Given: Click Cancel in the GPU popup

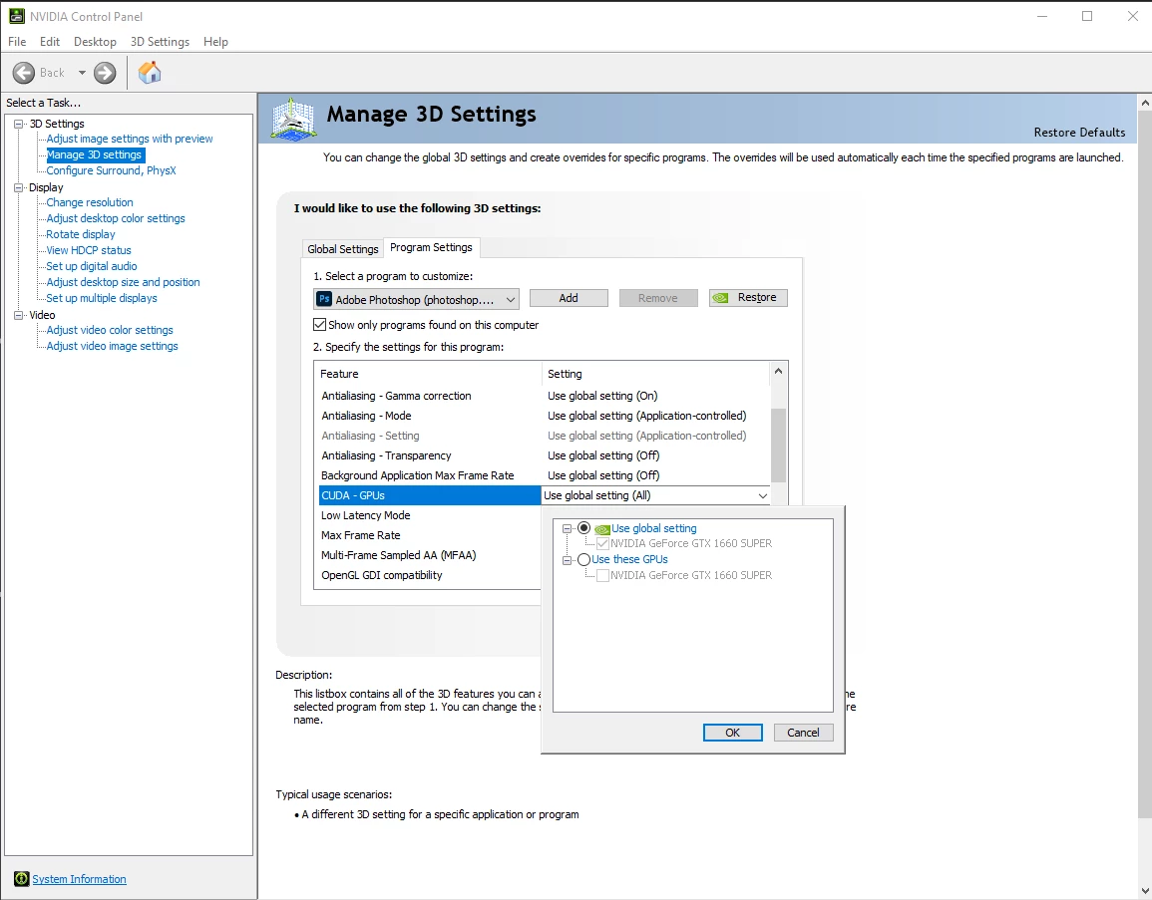Looking at the screenshot, I should [x=803, y=732].
